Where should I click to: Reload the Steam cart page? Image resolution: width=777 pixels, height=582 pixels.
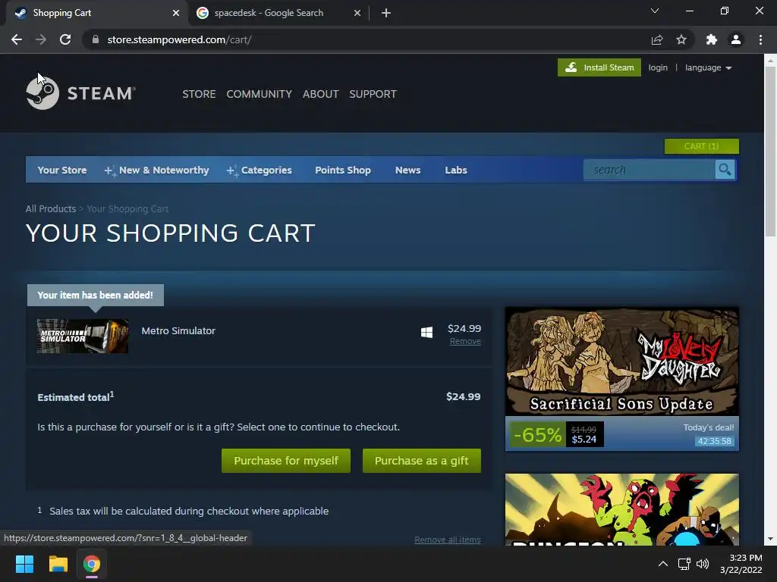(65, 39)
